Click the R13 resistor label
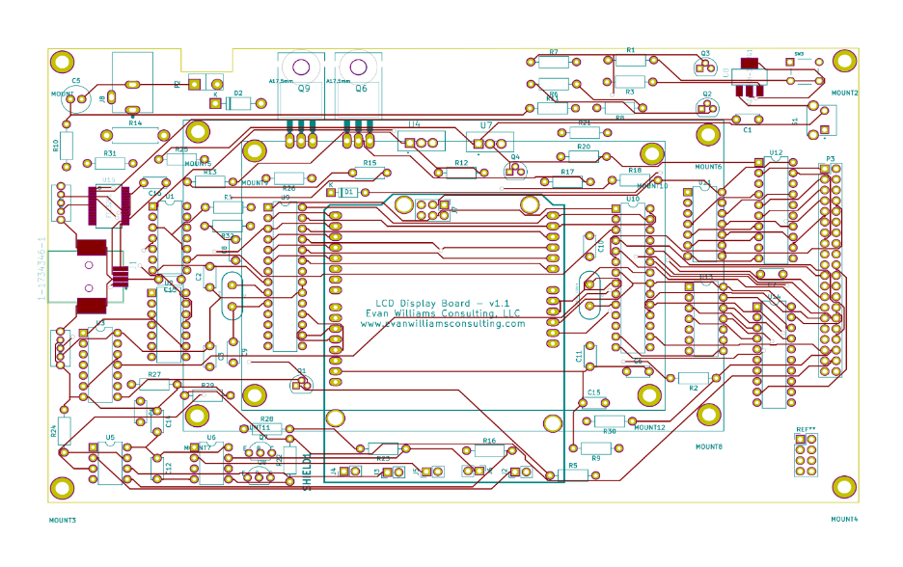This screenshot has width=903, height=567. coord(209,172)
